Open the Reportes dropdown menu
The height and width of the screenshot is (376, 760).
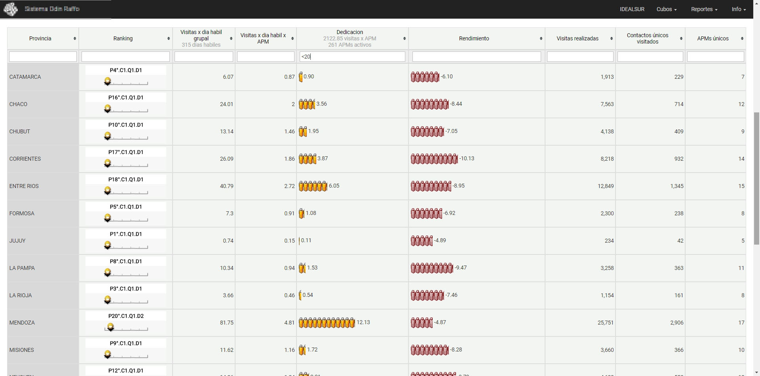pos(704,9)
